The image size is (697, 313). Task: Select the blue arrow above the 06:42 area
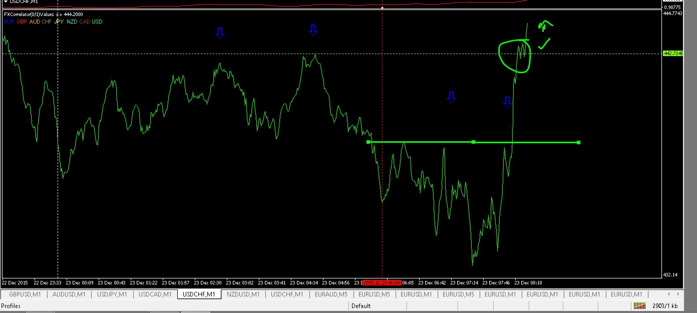[451, 97]
